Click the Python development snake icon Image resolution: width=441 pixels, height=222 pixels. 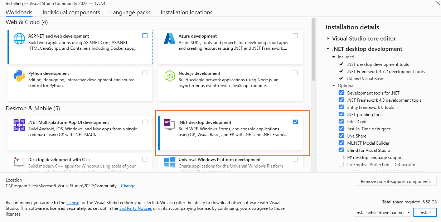pos(19,76)
